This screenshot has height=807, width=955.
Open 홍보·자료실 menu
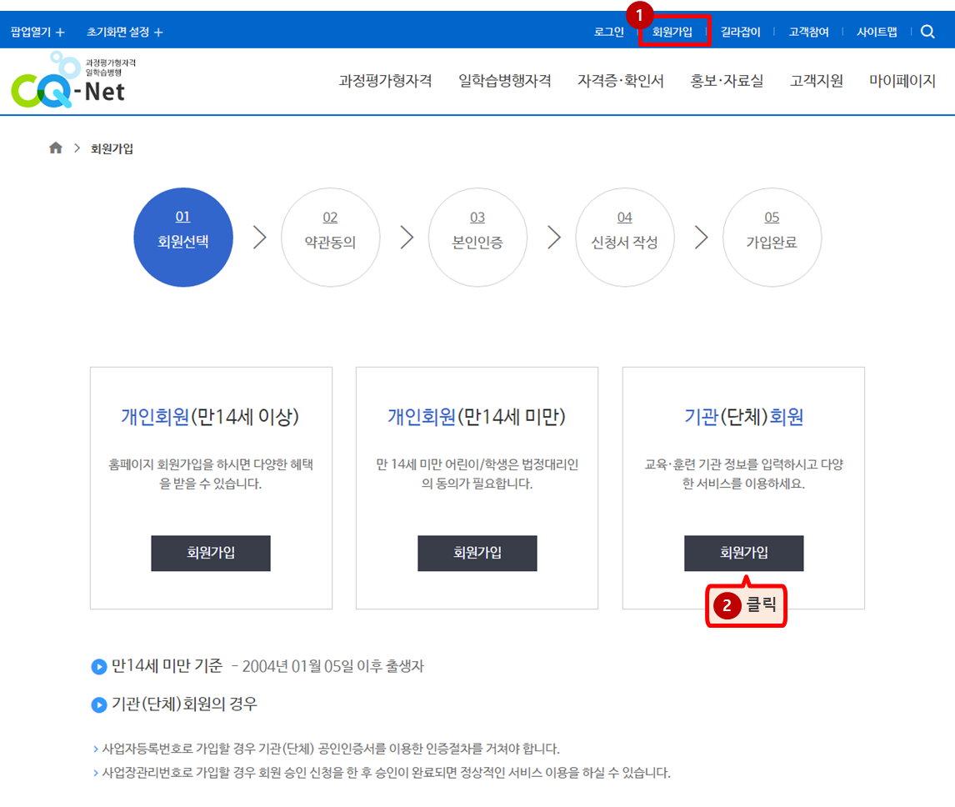point(726,81)
